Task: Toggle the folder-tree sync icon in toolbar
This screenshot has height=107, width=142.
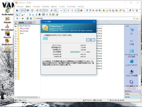Action: [56, 10]
